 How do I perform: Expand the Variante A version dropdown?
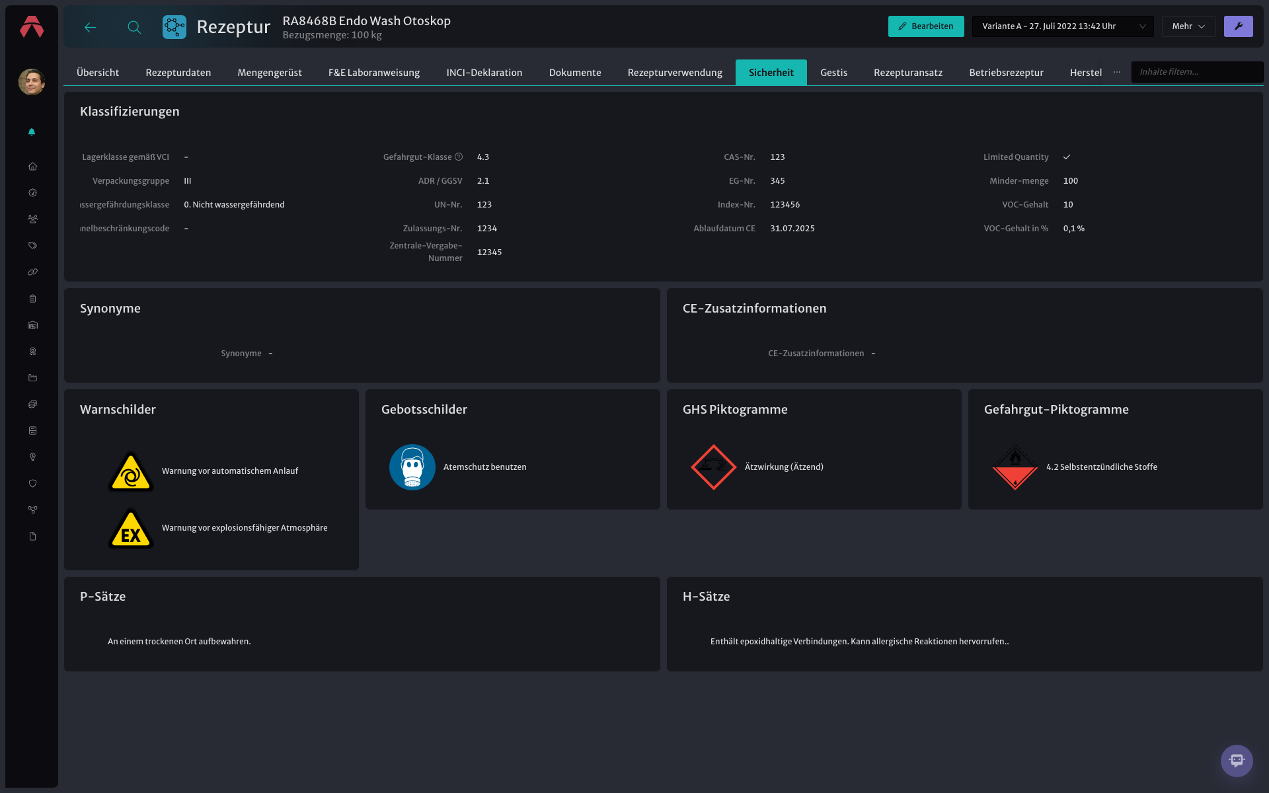tap(1063, 26)
